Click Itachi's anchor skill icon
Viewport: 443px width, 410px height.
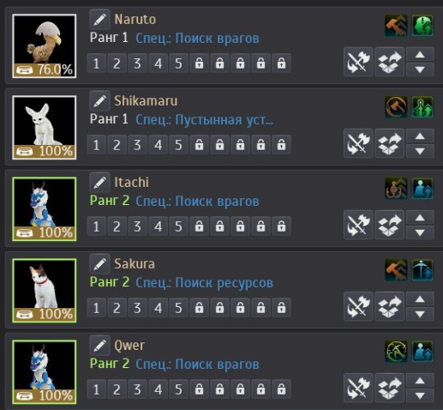396,189
